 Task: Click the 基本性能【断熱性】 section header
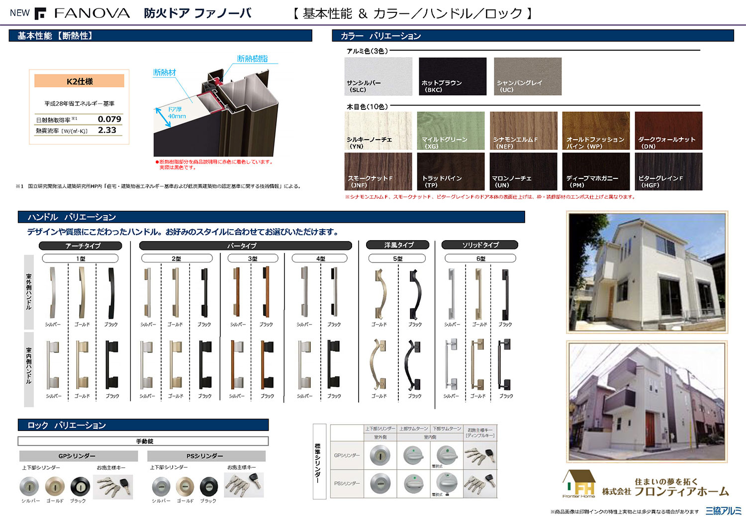pos(160,36)
